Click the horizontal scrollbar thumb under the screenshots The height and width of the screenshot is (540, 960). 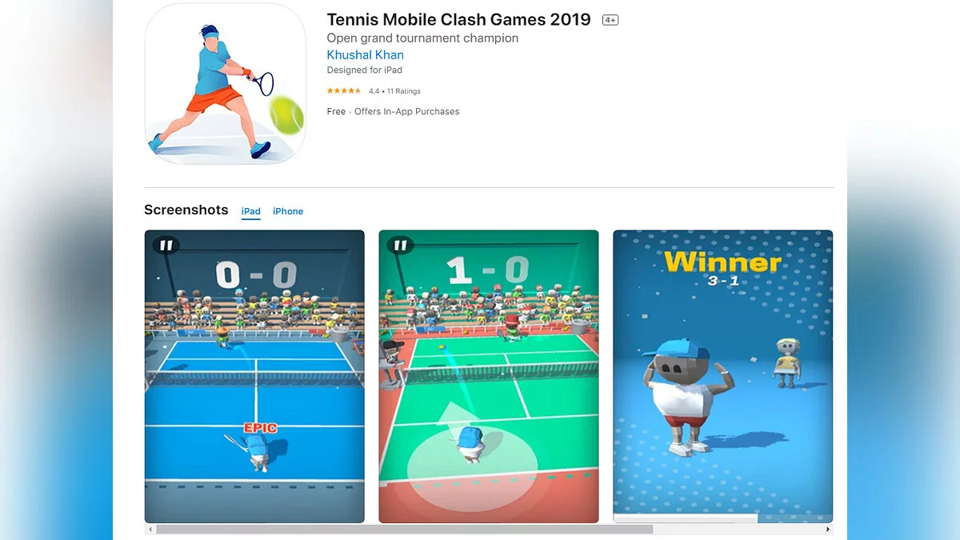pyautogui.click(x=404, y=530)
